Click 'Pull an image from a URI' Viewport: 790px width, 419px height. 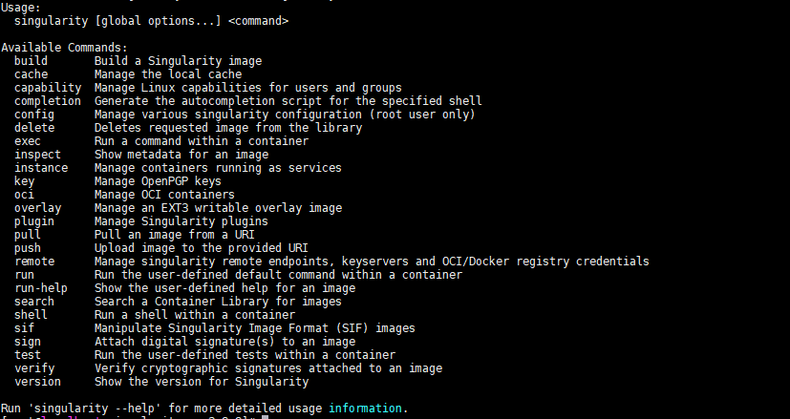pyautogui.click(x=174, y=235)
